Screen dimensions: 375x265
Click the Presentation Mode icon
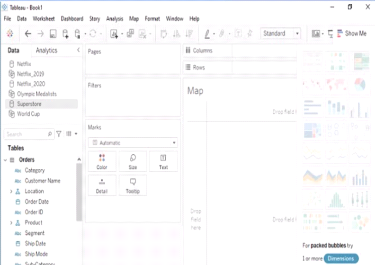(x=330, y=34)
